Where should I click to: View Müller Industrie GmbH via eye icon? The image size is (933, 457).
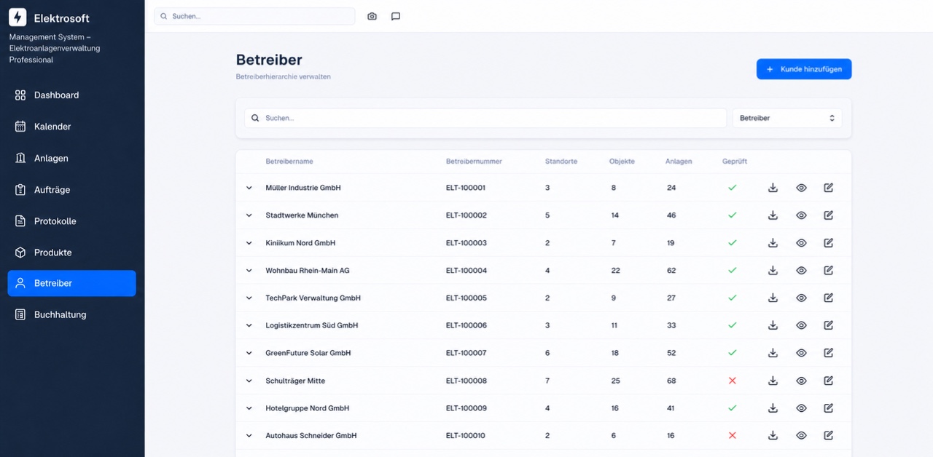click(x=801, y=188)
